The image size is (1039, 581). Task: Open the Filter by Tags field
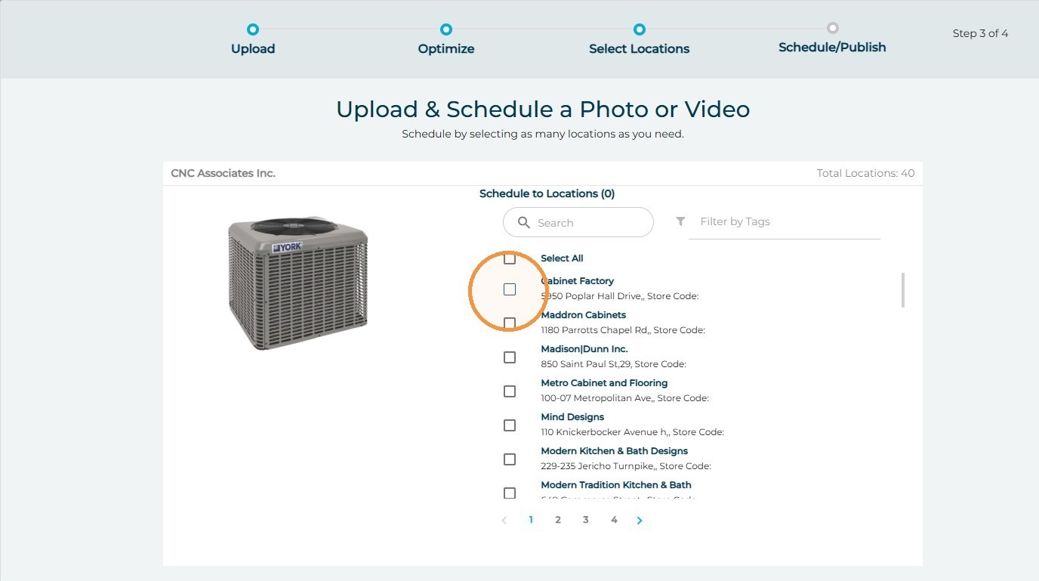click(x=785, y=222)
